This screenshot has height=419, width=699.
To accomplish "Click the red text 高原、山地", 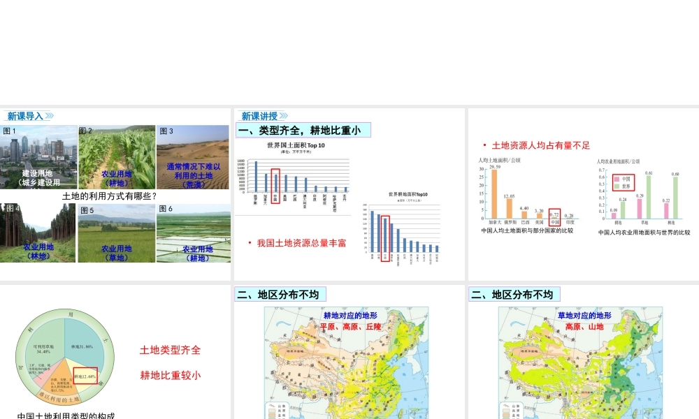I will coord(584,327).
